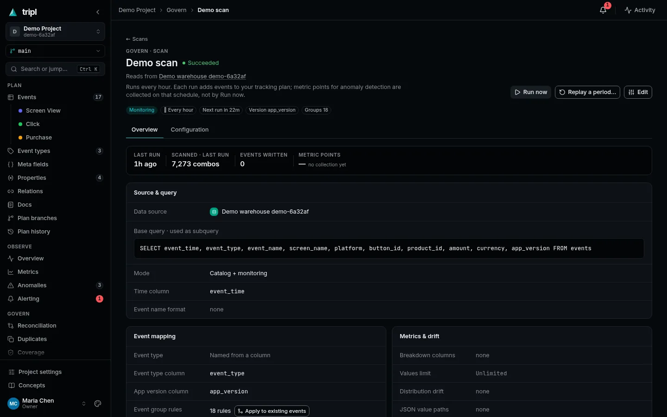667x417 pixels.
Task: Click Demo Project in the breadcrumb
Action: 137,10
